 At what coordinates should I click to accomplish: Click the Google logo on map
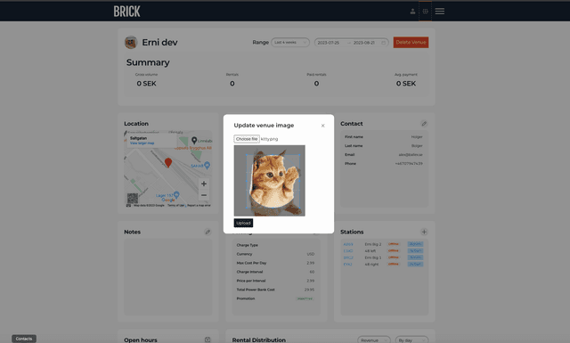168,200
